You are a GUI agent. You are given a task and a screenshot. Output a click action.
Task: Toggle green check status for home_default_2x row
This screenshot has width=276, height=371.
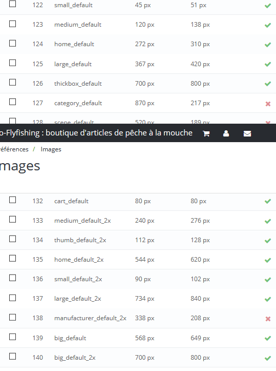[x=268, y=260]
